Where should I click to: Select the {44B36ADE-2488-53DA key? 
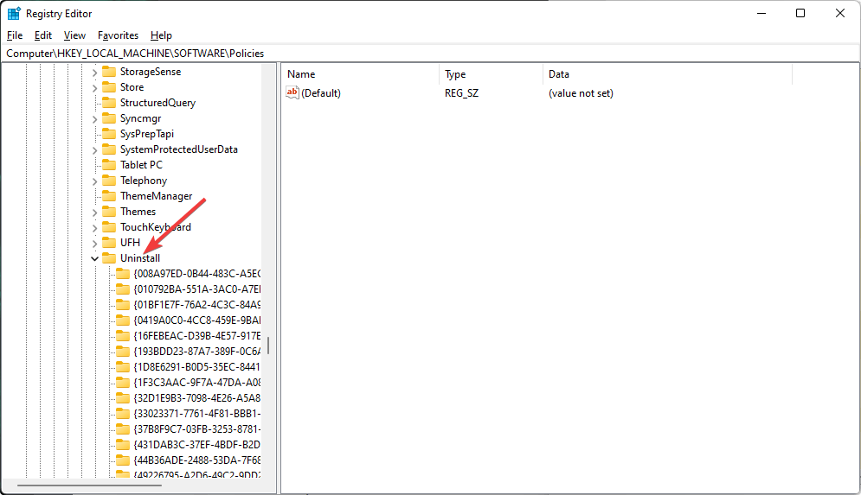(x=197, y=460)
